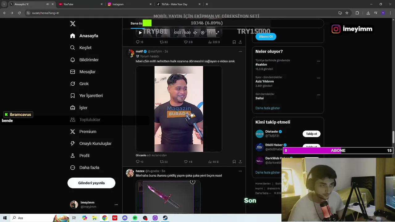Open more options on hazex's post
The width and height of the screenshot is (395, 222).
(240, 171)
